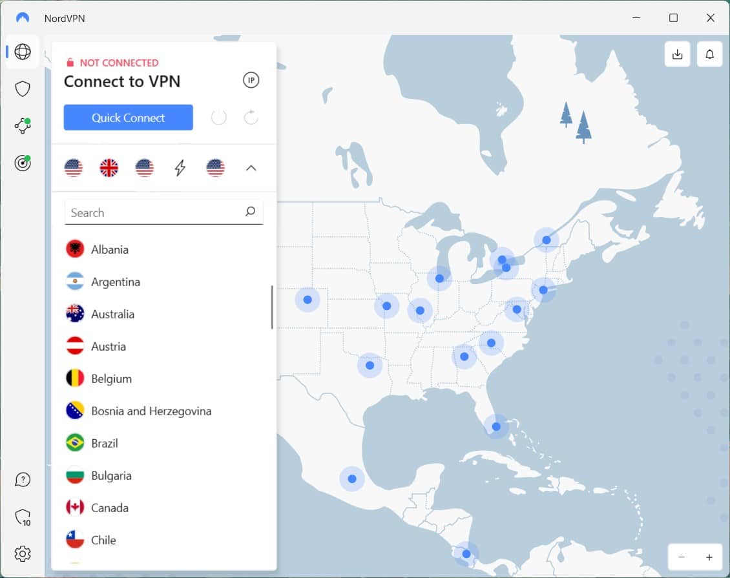Collapse the recent connections chevron
The image size is (730, 578).
click(251, 168)
